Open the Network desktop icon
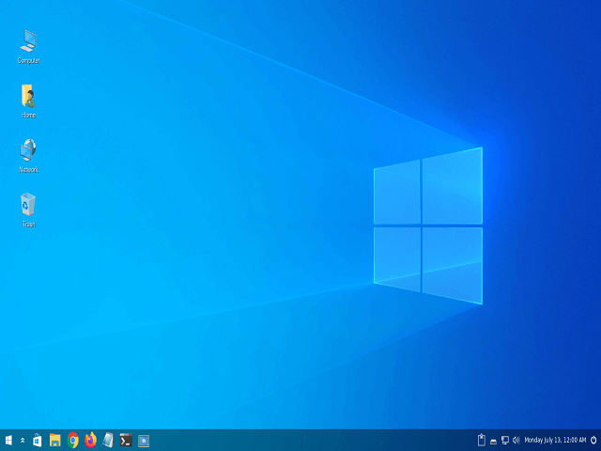Screen dimensions: 601x451 point(28,150)
